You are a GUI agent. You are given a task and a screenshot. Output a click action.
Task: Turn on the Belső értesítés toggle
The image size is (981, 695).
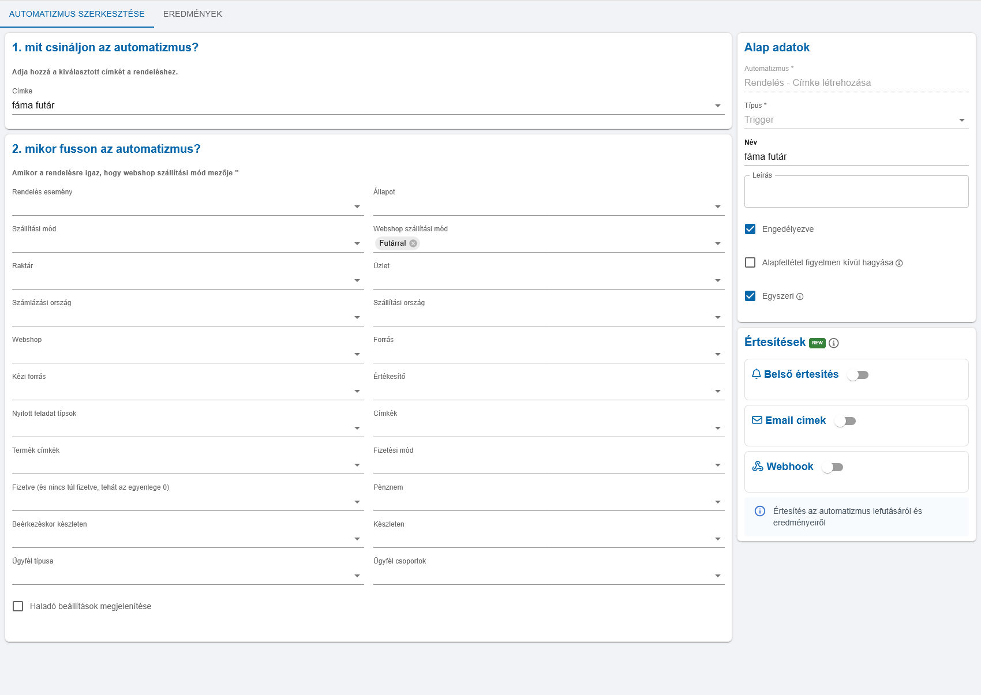[858, 375]
